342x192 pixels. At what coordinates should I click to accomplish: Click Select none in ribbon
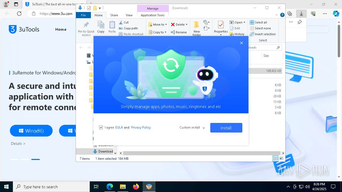point(260,28)
